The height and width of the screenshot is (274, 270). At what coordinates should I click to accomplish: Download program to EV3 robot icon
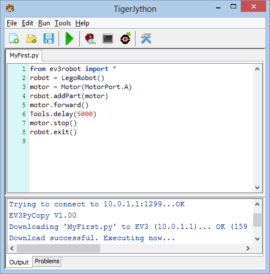pyautogui.click(x=125, y=38)
